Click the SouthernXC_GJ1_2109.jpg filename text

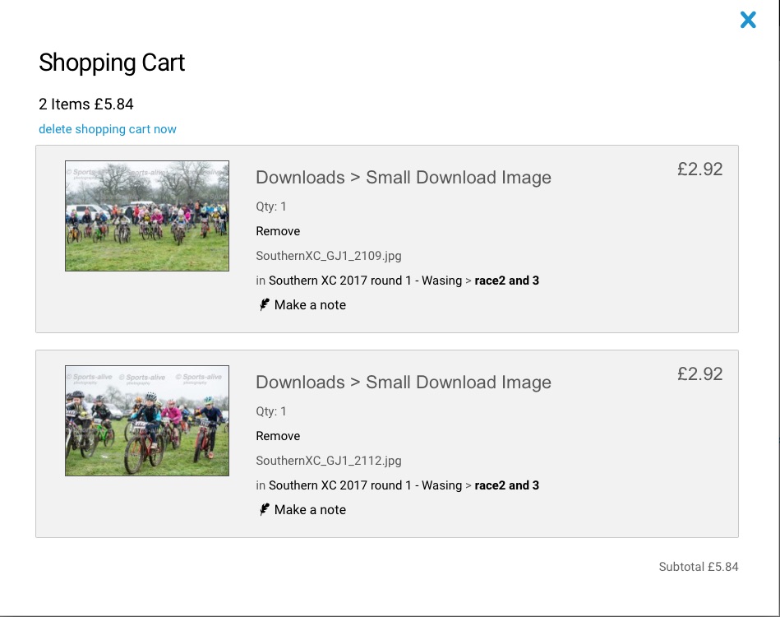coord(328,256)
